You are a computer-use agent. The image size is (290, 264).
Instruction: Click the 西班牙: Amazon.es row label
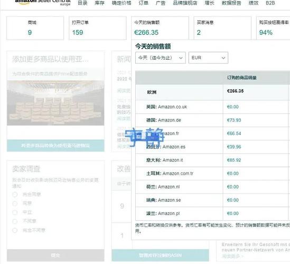166,147
